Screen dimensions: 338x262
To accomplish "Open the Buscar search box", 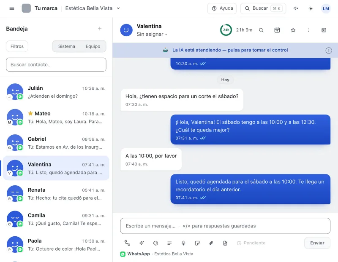I will 263,8.
